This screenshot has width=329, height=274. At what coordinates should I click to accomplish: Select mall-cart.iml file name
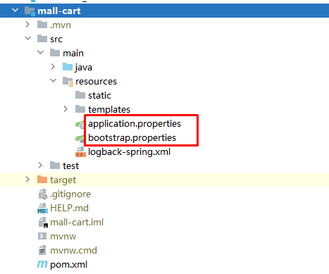click(77, 222)
